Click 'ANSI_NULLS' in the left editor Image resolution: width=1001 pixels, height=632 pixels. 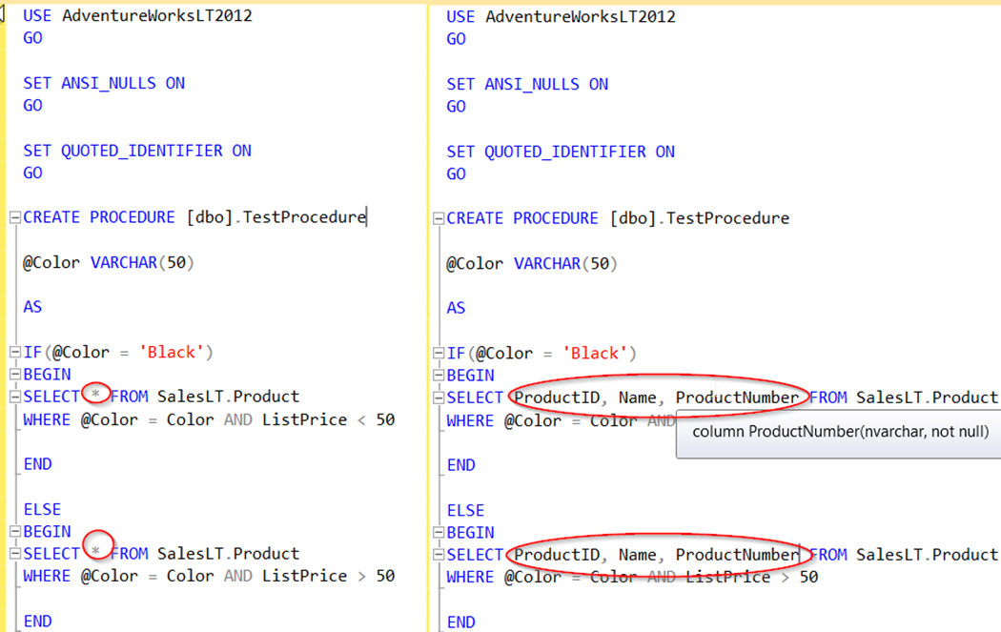109,84
